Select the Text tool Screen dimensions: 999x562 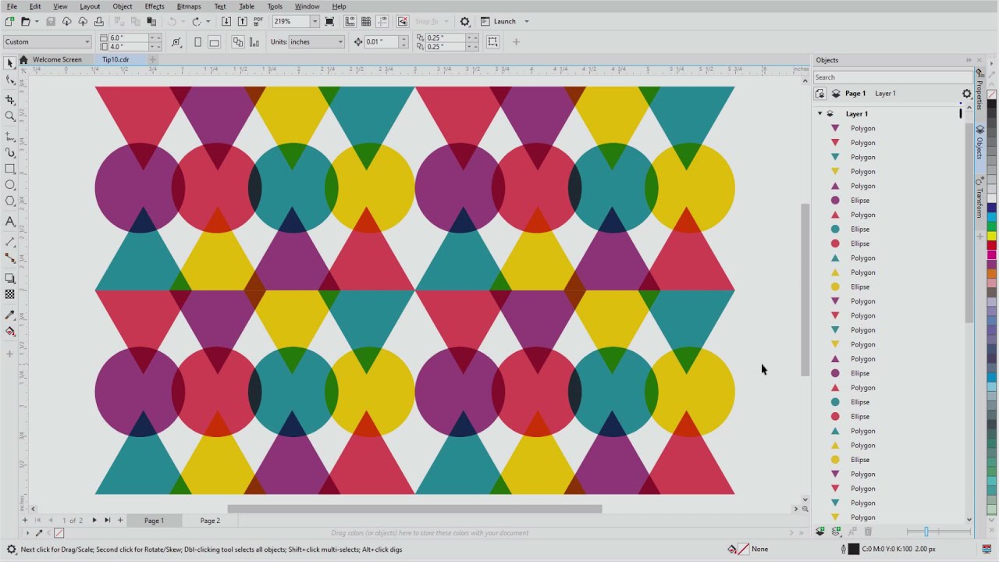click(x=10, y=222)
